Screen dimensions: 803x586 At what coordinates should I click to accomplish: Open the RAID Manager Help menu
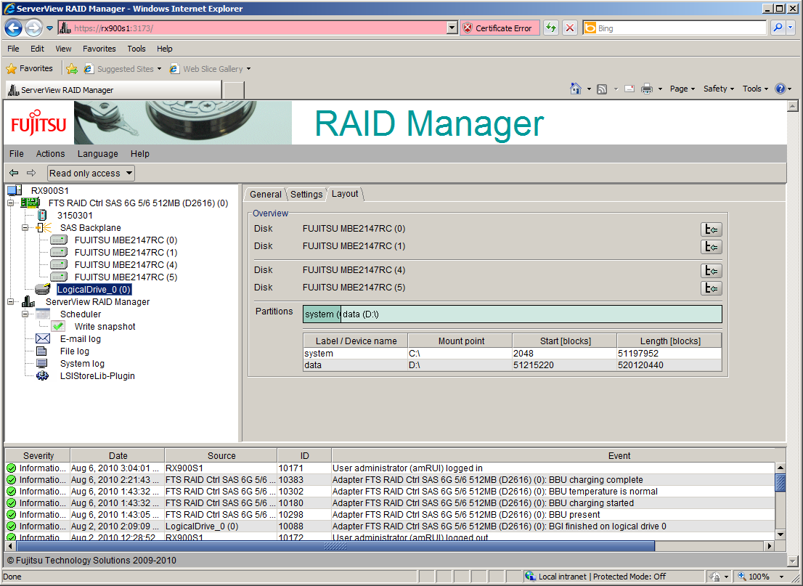click(140, 154)
